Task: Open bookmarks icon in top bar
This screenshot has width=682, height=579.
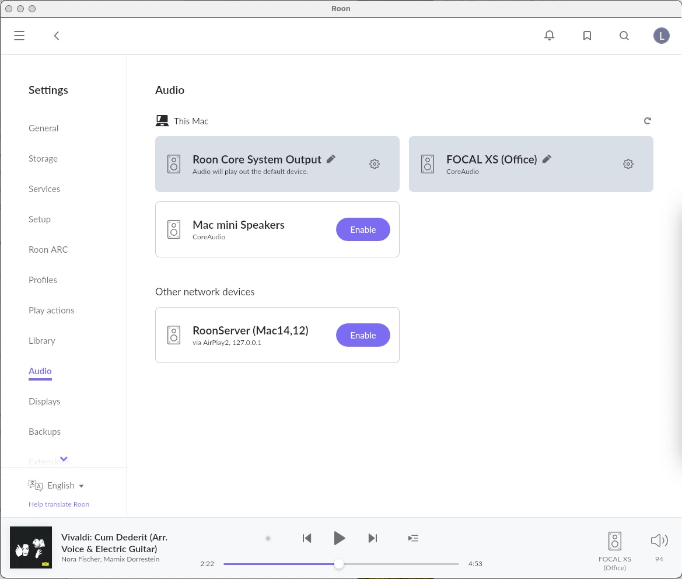Action: (587, 36)
